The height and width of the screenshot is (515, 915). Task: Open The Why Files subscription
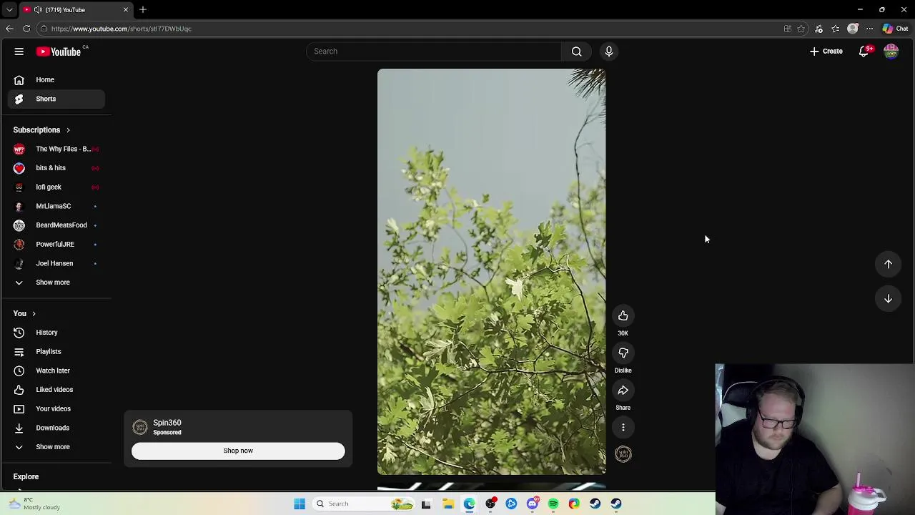coord(56,149)
